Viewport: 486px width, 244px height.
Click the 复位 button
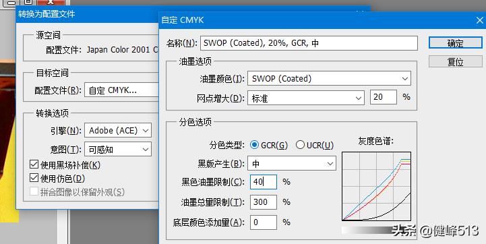click(x=455, y=62)
